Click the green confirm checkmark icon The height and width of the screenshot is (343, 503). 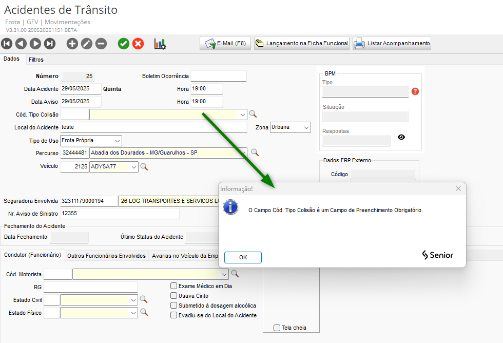coord(124,44)
